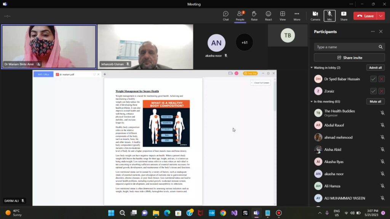Launch Microsoft Edge from taskbar
This screenshot has height=219, width=390.
(167, 213)
